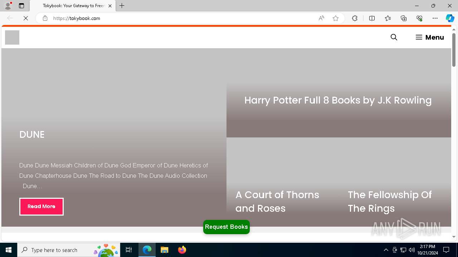Click the scroll down arrow

click(x=454, y=237)
